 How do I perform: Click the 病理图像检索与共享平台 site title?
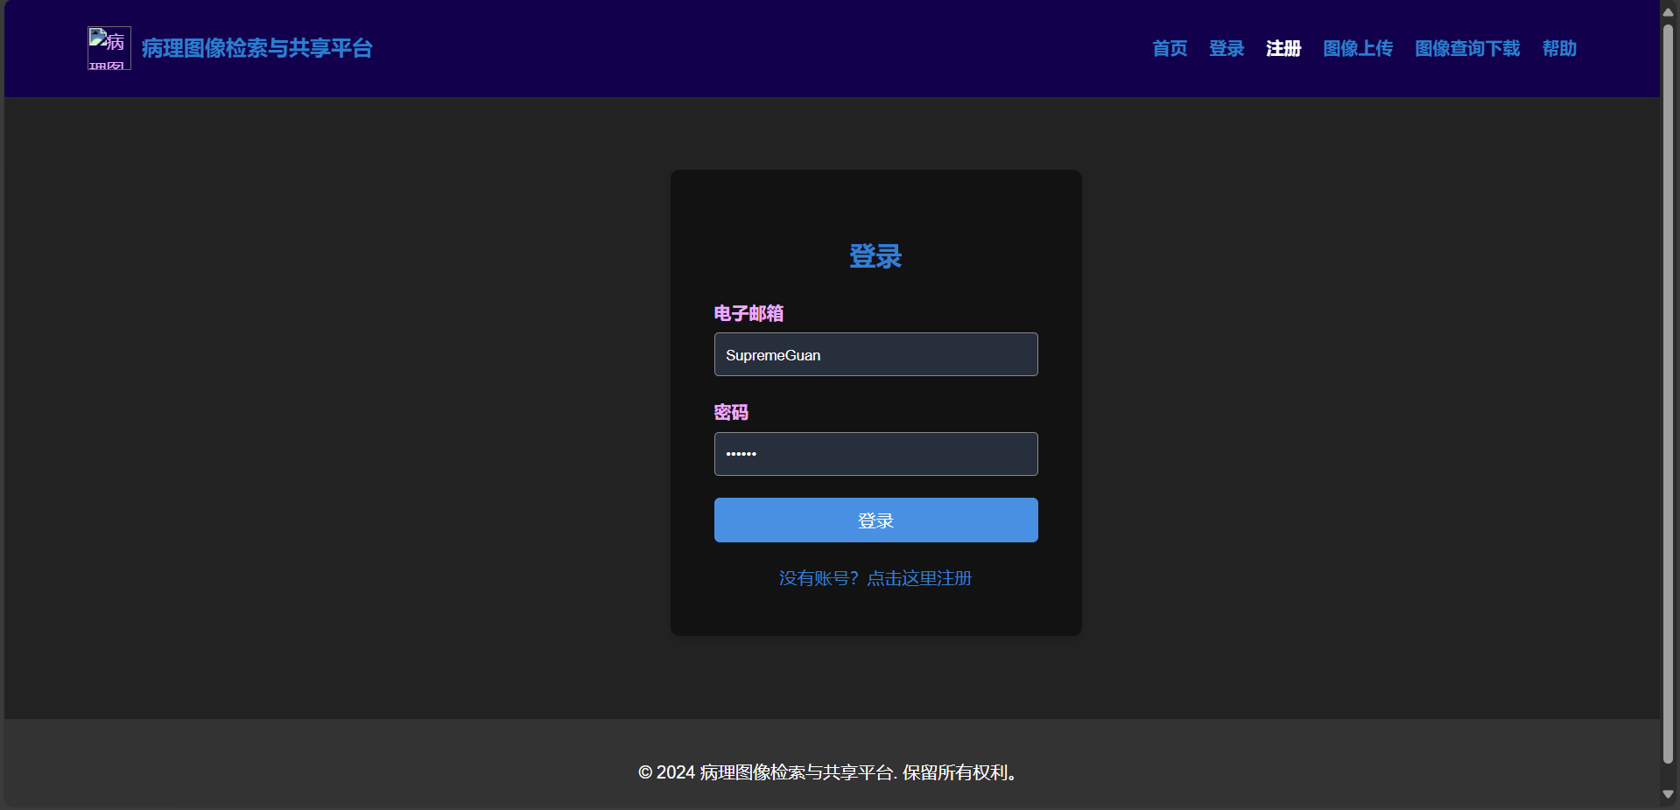pos(257,48)
